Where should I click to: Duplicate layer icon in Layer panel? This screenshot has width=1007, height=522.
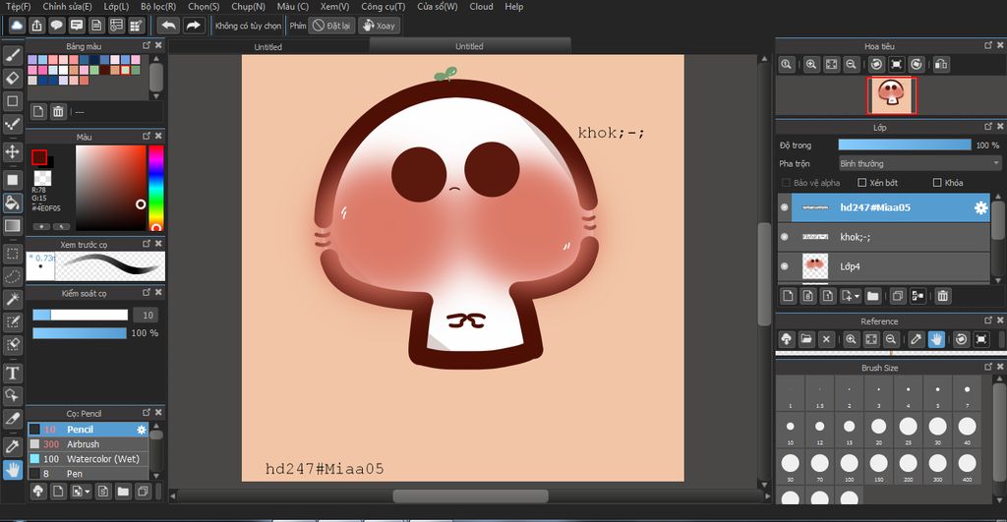click(x=898, y=296)
